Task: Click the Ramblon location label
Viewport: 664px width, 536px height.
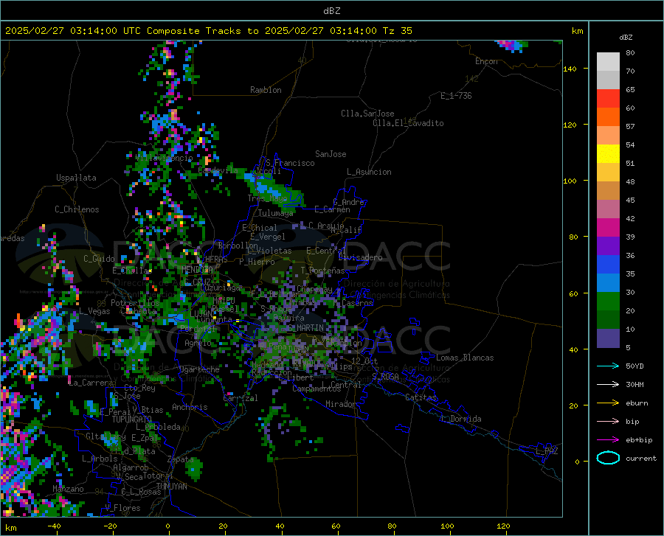Action: 266,90
